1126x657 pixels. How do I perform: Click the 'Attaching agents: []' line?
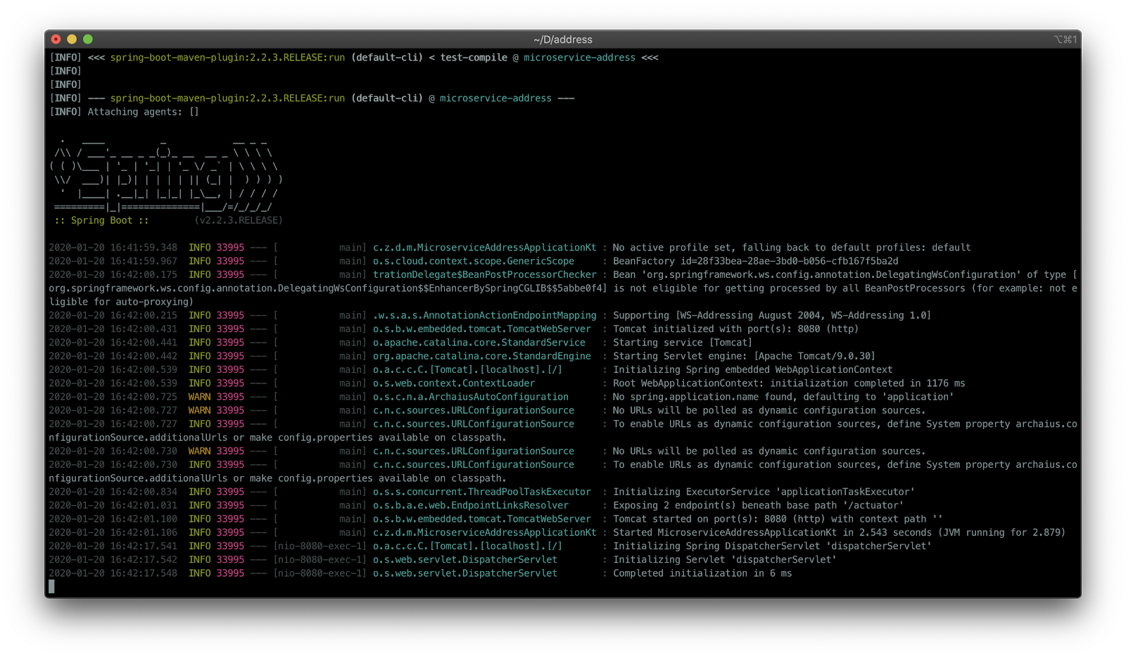[x=124, y=112]
